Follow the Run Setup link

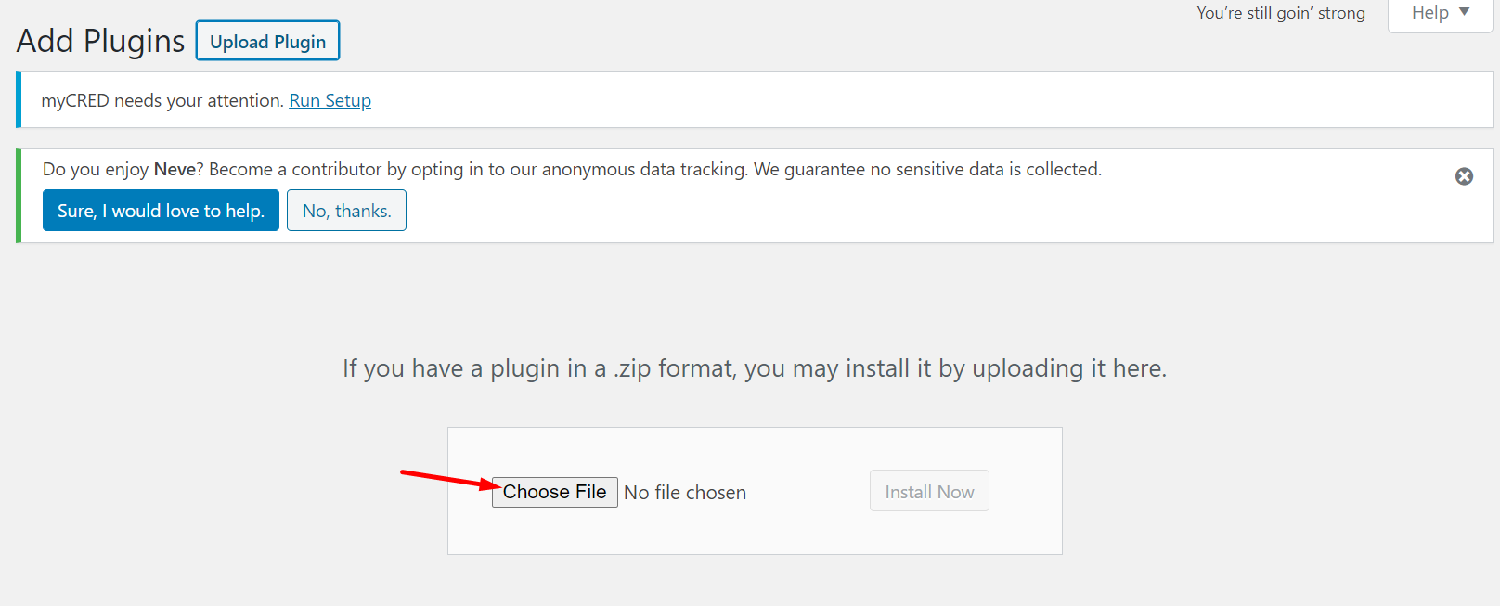click(x=330, y=100)
